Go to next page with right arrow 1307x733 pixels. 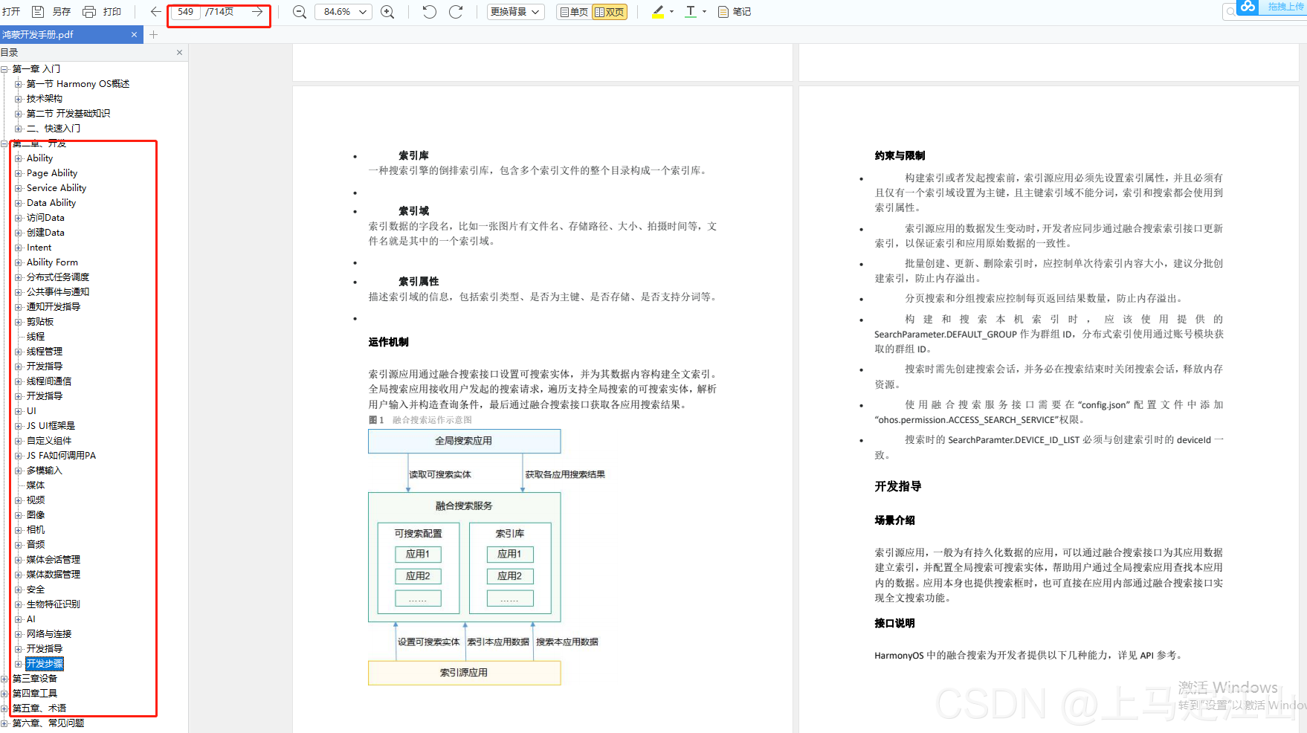[257, 12]
